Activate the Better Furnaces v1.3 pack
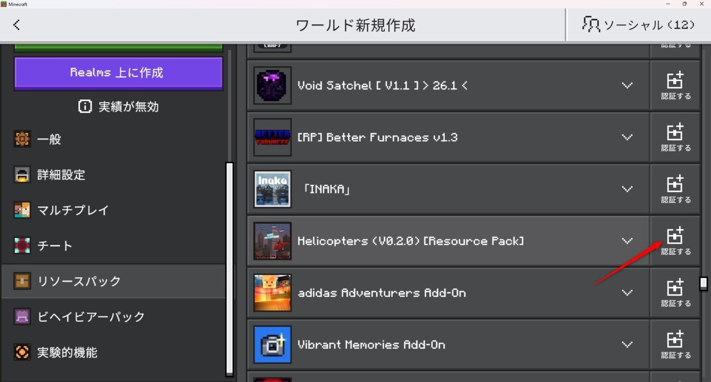Screen dimensions: 711x382 click(x=675, y=137)
